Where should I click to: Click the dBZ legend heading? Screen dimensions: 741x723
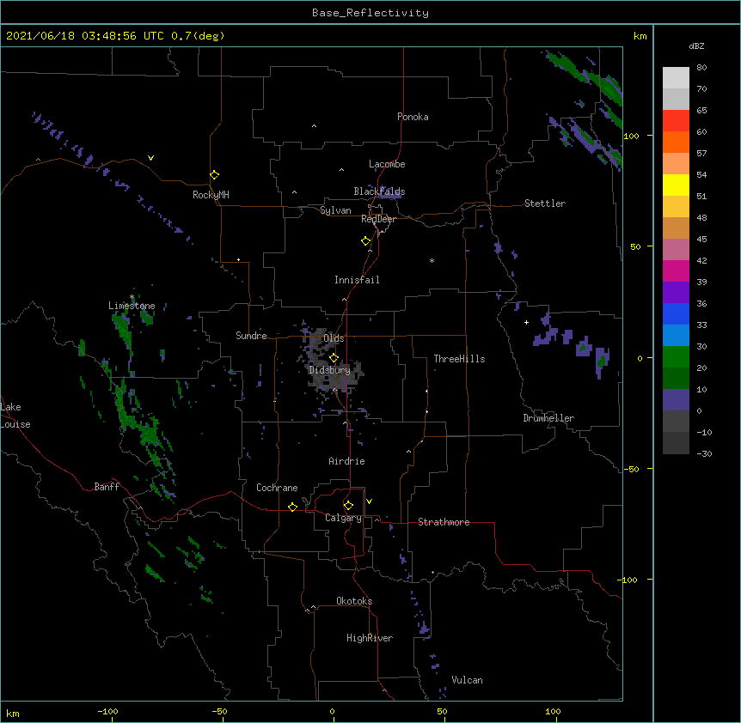point(696,46)
